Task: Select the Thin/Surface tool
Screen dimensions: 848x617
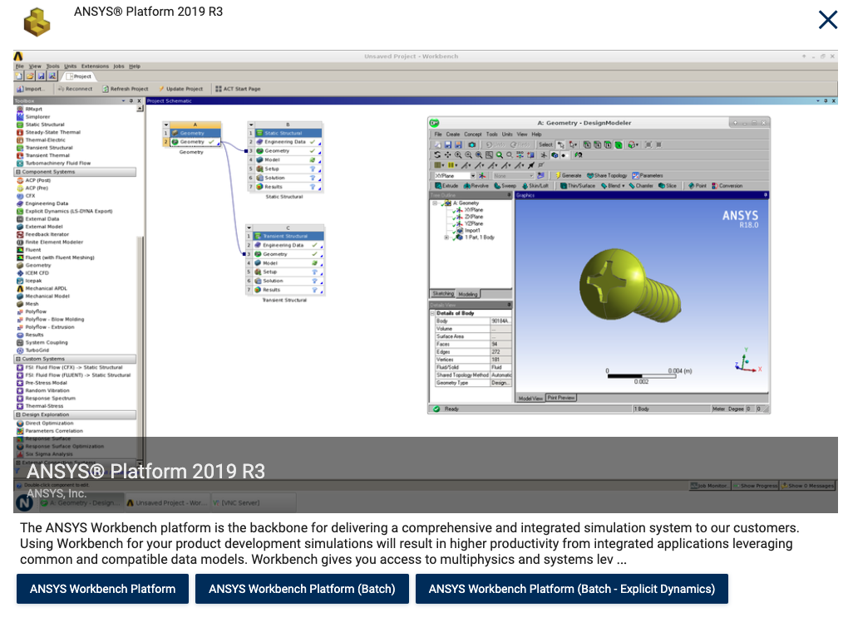Action: point(577,186)
